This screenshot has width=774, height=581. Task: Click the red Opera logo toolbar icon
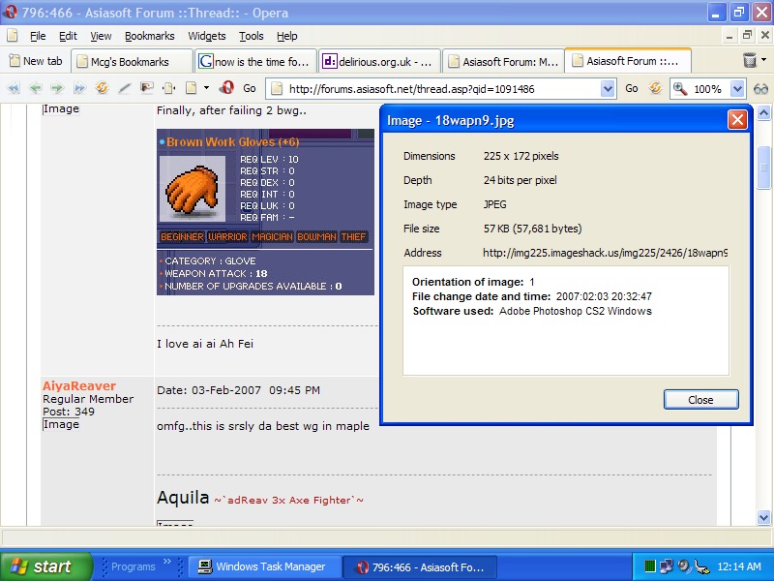click(226, 87)
